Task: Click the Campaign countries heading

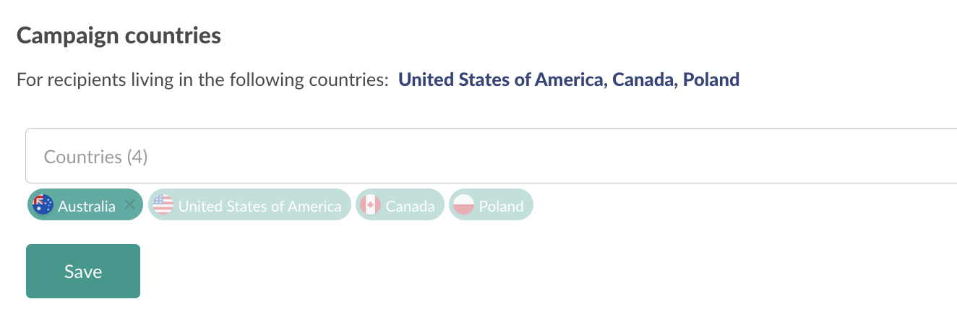Action: (119, 35)
